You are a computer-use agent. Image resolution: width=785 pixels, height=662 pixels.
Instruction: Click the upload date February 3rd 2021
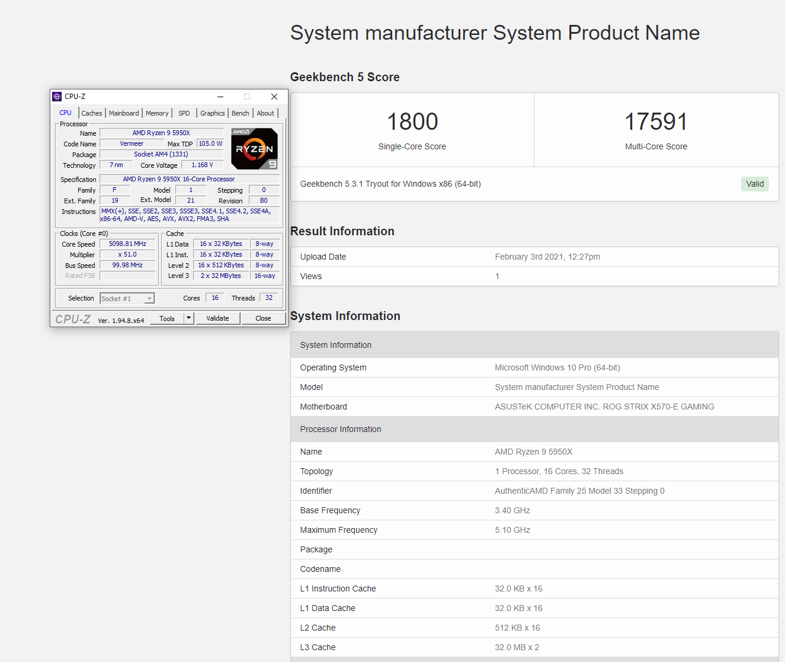coord(547,257)
